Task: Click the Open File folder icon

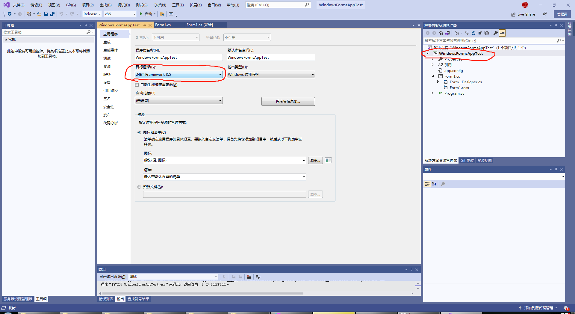Action: (x=39, y=14)
